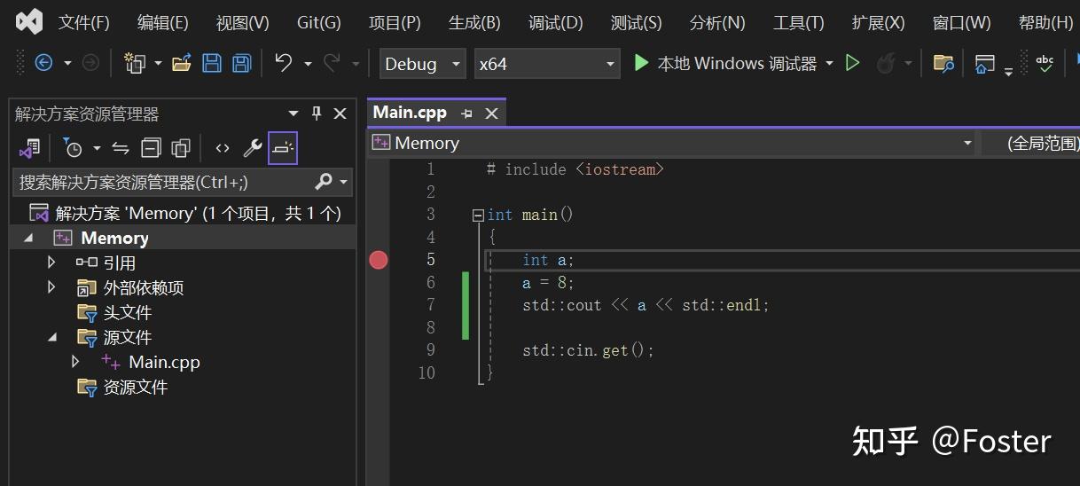Image resolution: width=1080 pixels, height=486 pixels.
Task: Expand the 引用 references node
Action: pos(51,263)
